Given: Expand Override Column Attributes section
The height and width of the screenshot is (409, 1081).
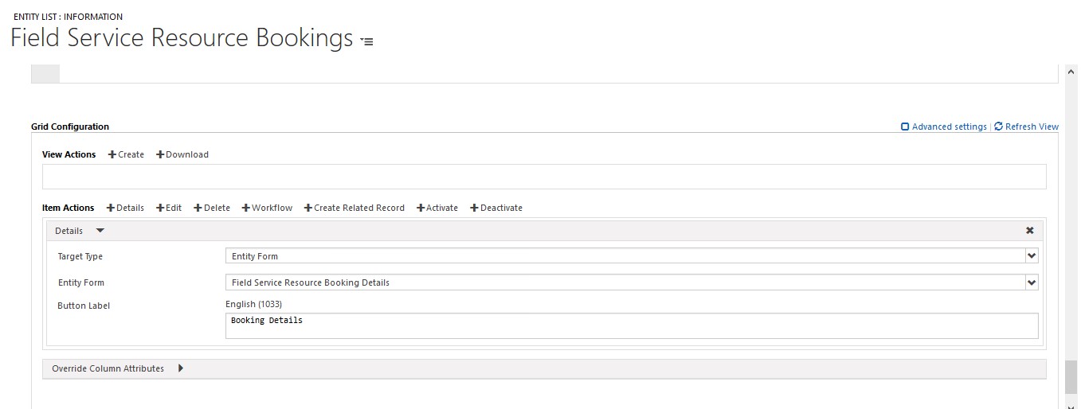Looking at the screenshot, I should pyautogui.click(x=181, y=368).
